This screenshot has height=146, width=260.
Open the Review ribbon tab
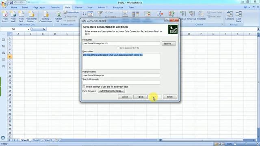(79, 7)
